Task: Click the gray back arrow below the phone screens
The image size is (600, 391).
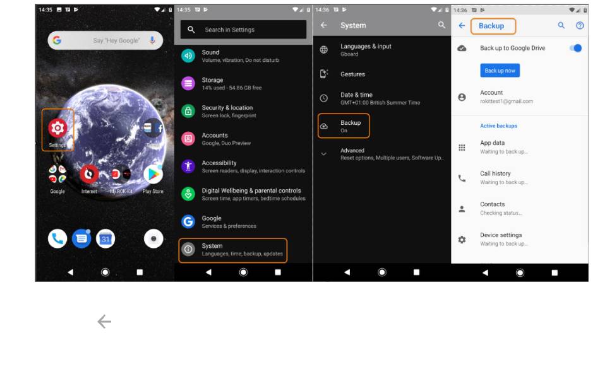Action: 104,322
